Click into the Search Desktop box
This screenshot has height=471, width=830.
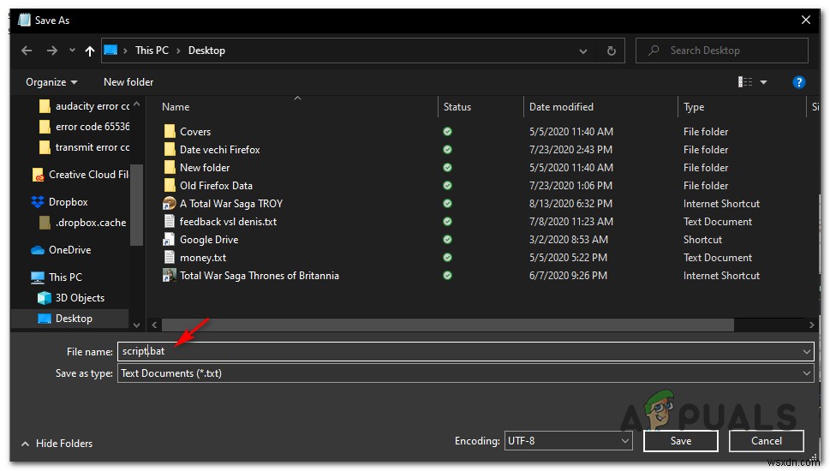click(721, 51)
